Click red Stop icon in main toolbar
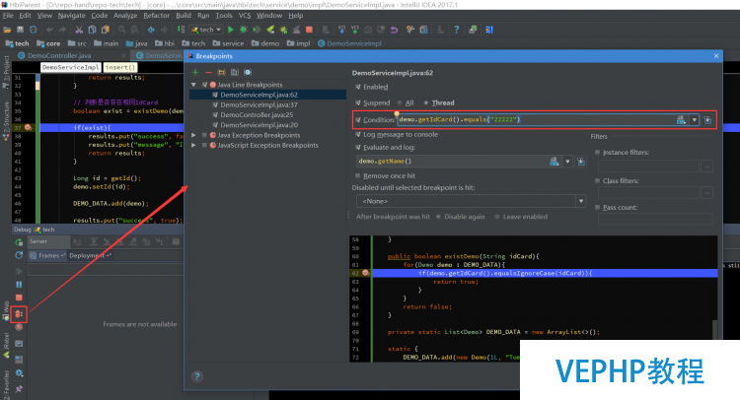This screenshot has height=400, width=740. (x=309, y=30)
